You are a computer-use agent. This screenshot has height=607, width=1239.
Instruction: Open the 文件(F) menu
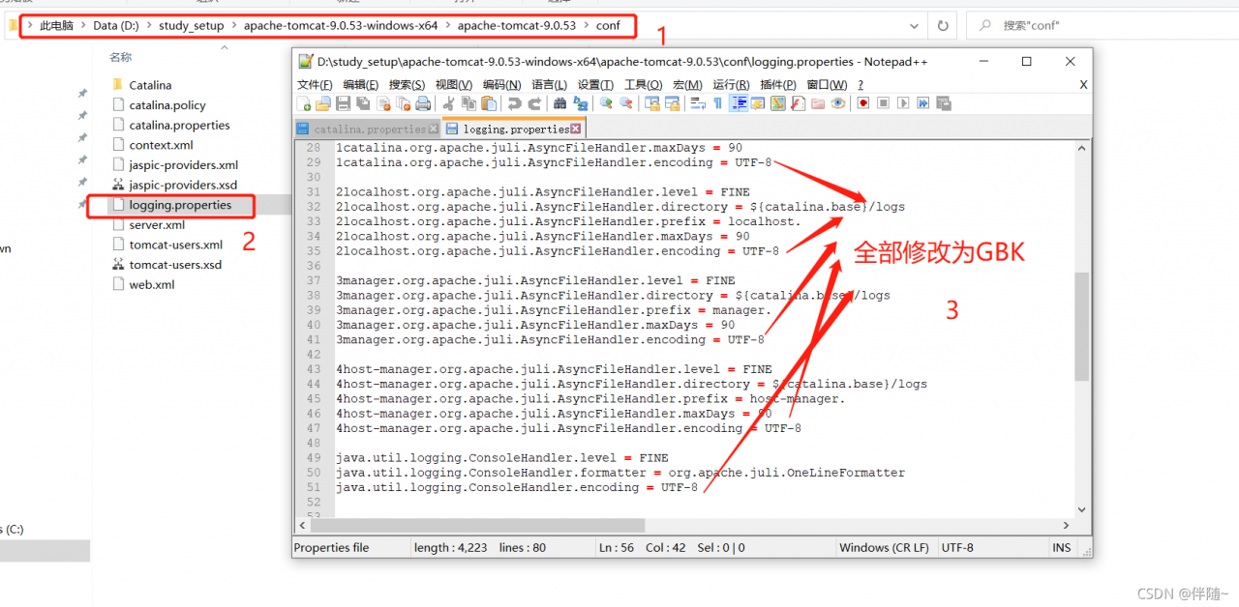click(x=315, y=85)
